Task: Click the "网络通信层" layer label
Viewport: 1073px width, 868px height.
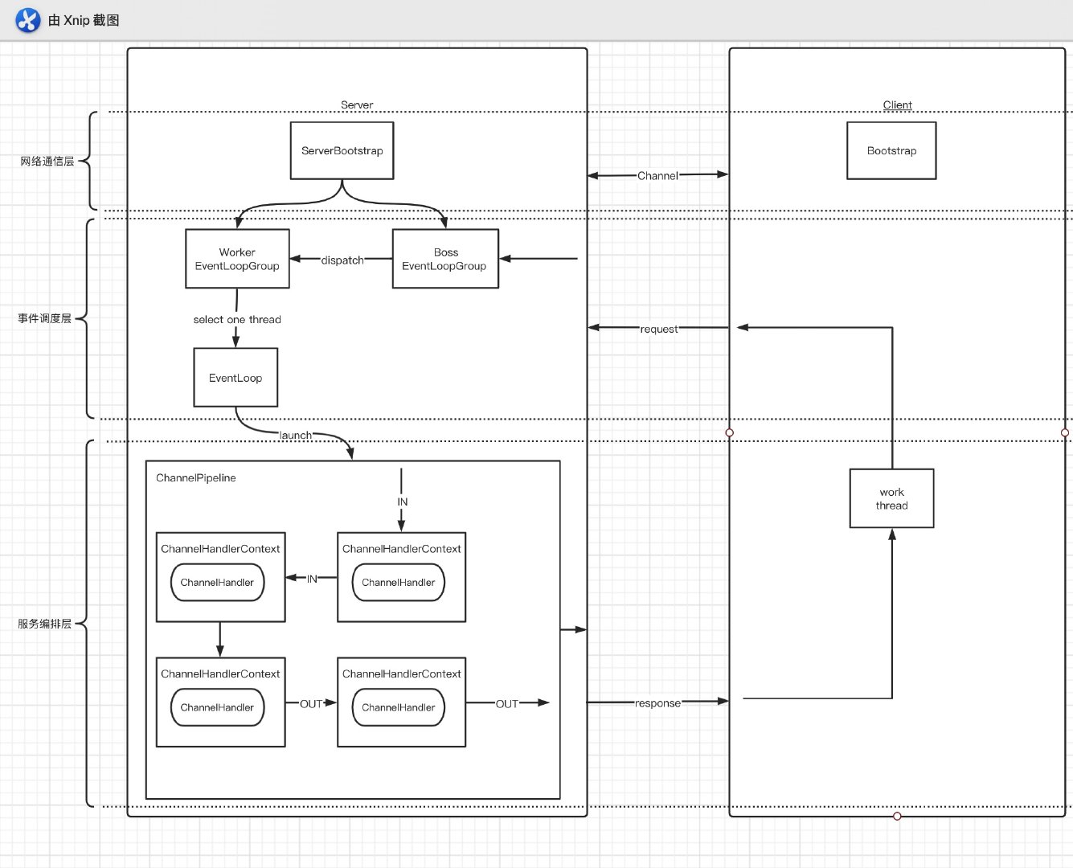Action: coord(47,162)
